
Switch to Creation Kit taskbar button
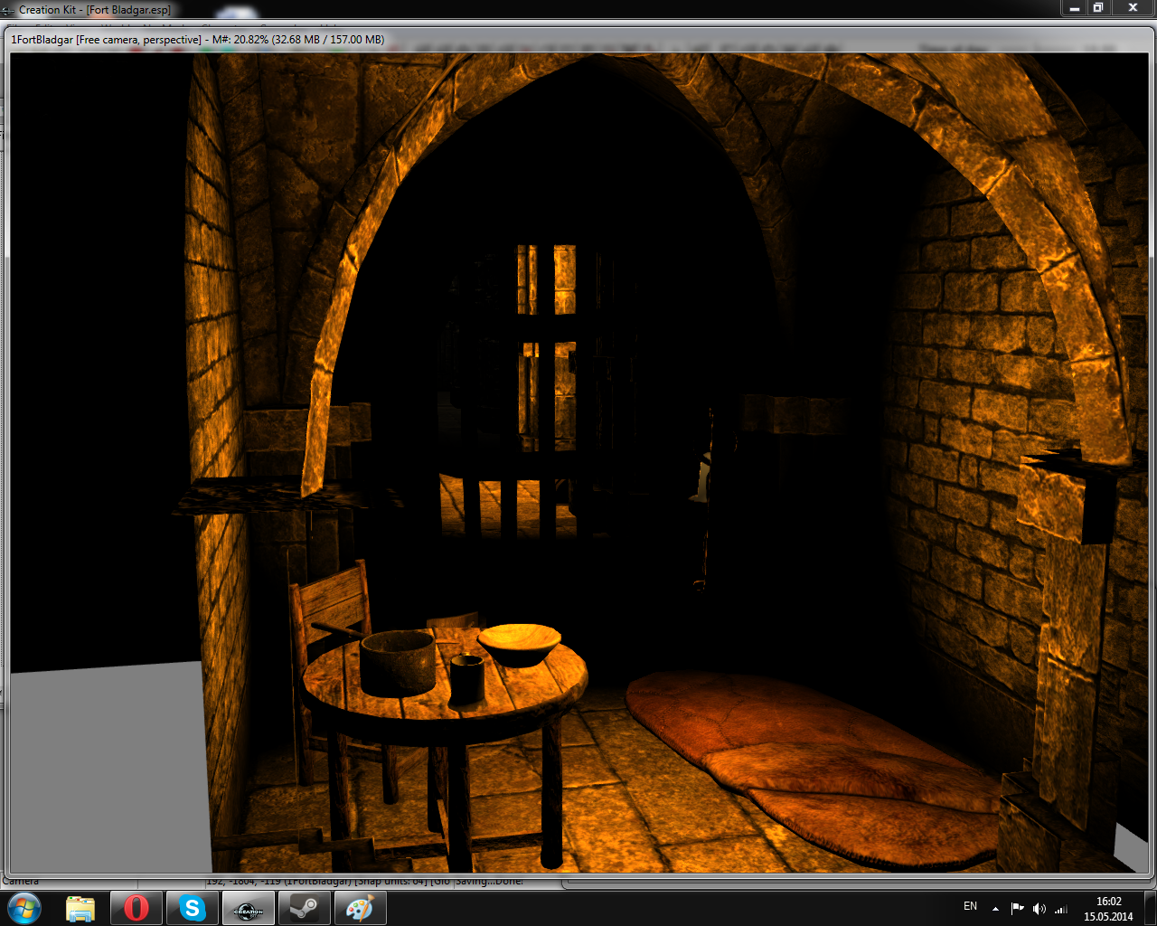point(249,908)
